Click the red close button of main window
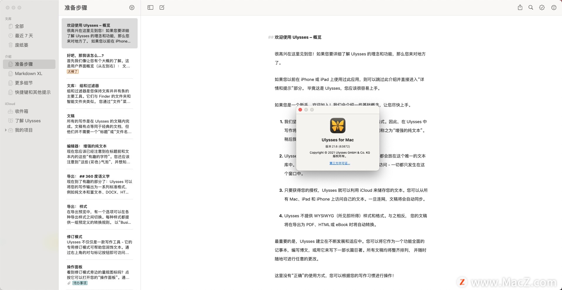Screen dimensions: 562x290 click(8, 8)
